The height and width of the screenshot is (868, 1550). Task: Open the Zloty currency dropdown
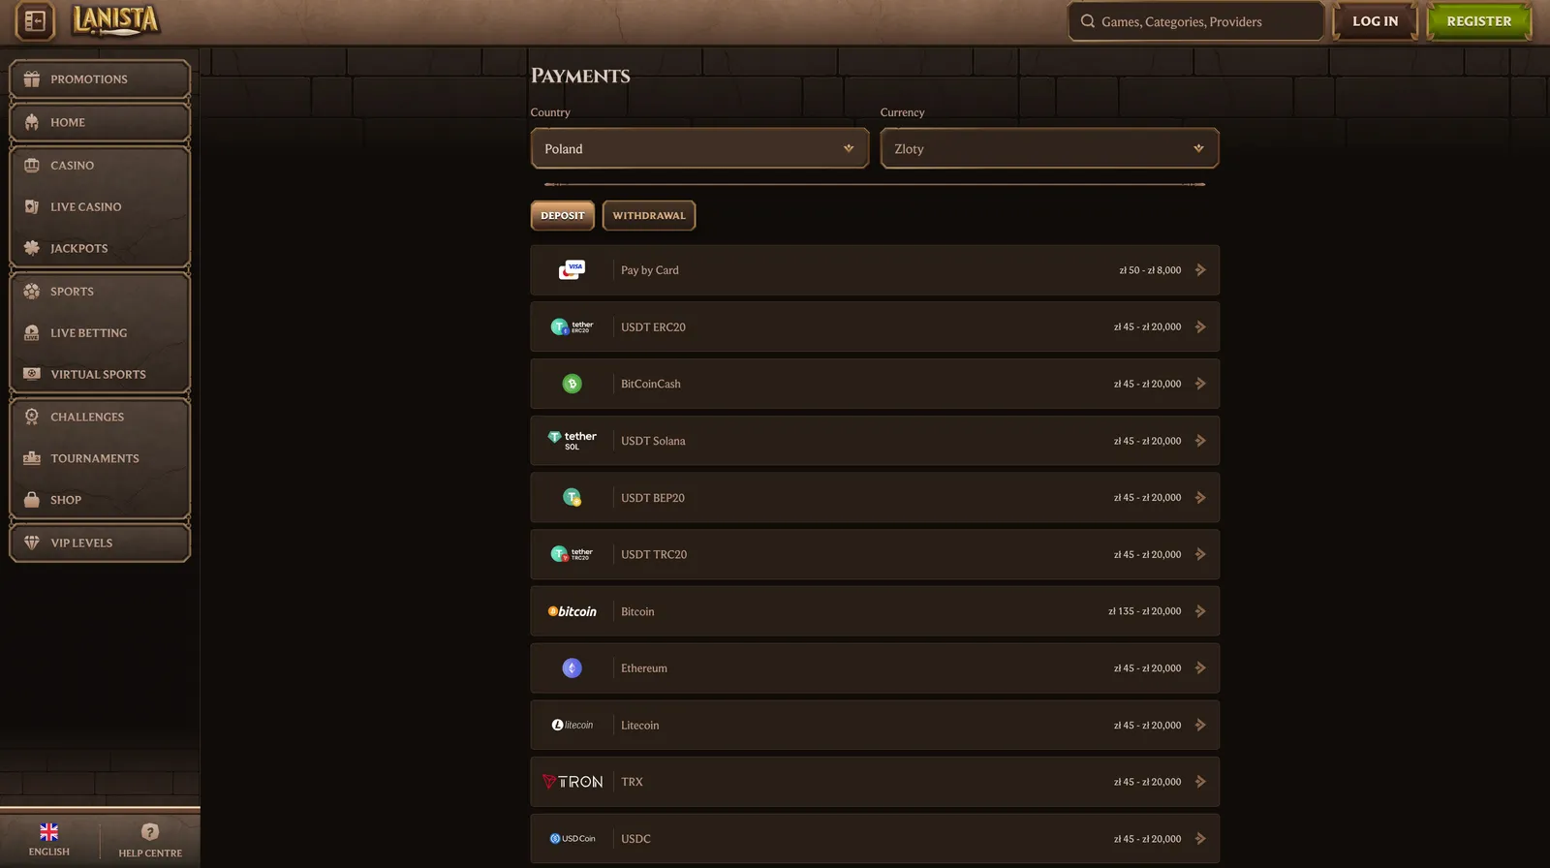[x=1049, y=148]
